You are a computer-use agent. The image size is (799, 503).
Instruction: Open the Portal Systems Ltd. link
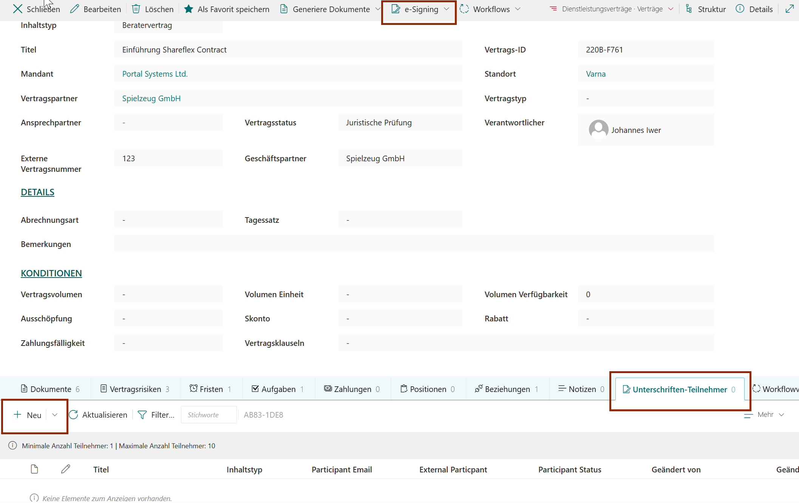pos(155,74)
